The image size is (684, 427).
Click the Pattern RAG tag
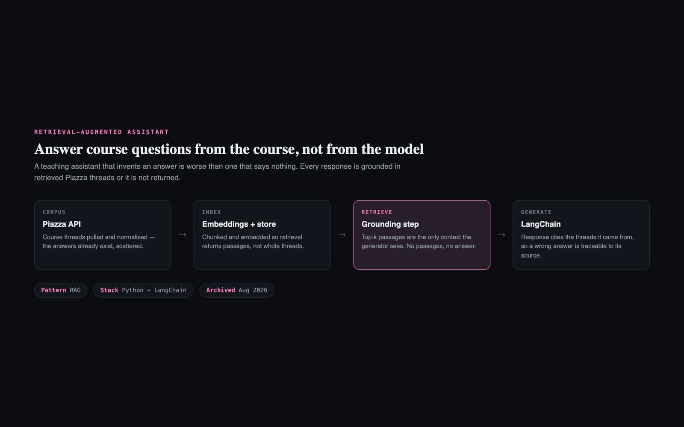point(61,290)
